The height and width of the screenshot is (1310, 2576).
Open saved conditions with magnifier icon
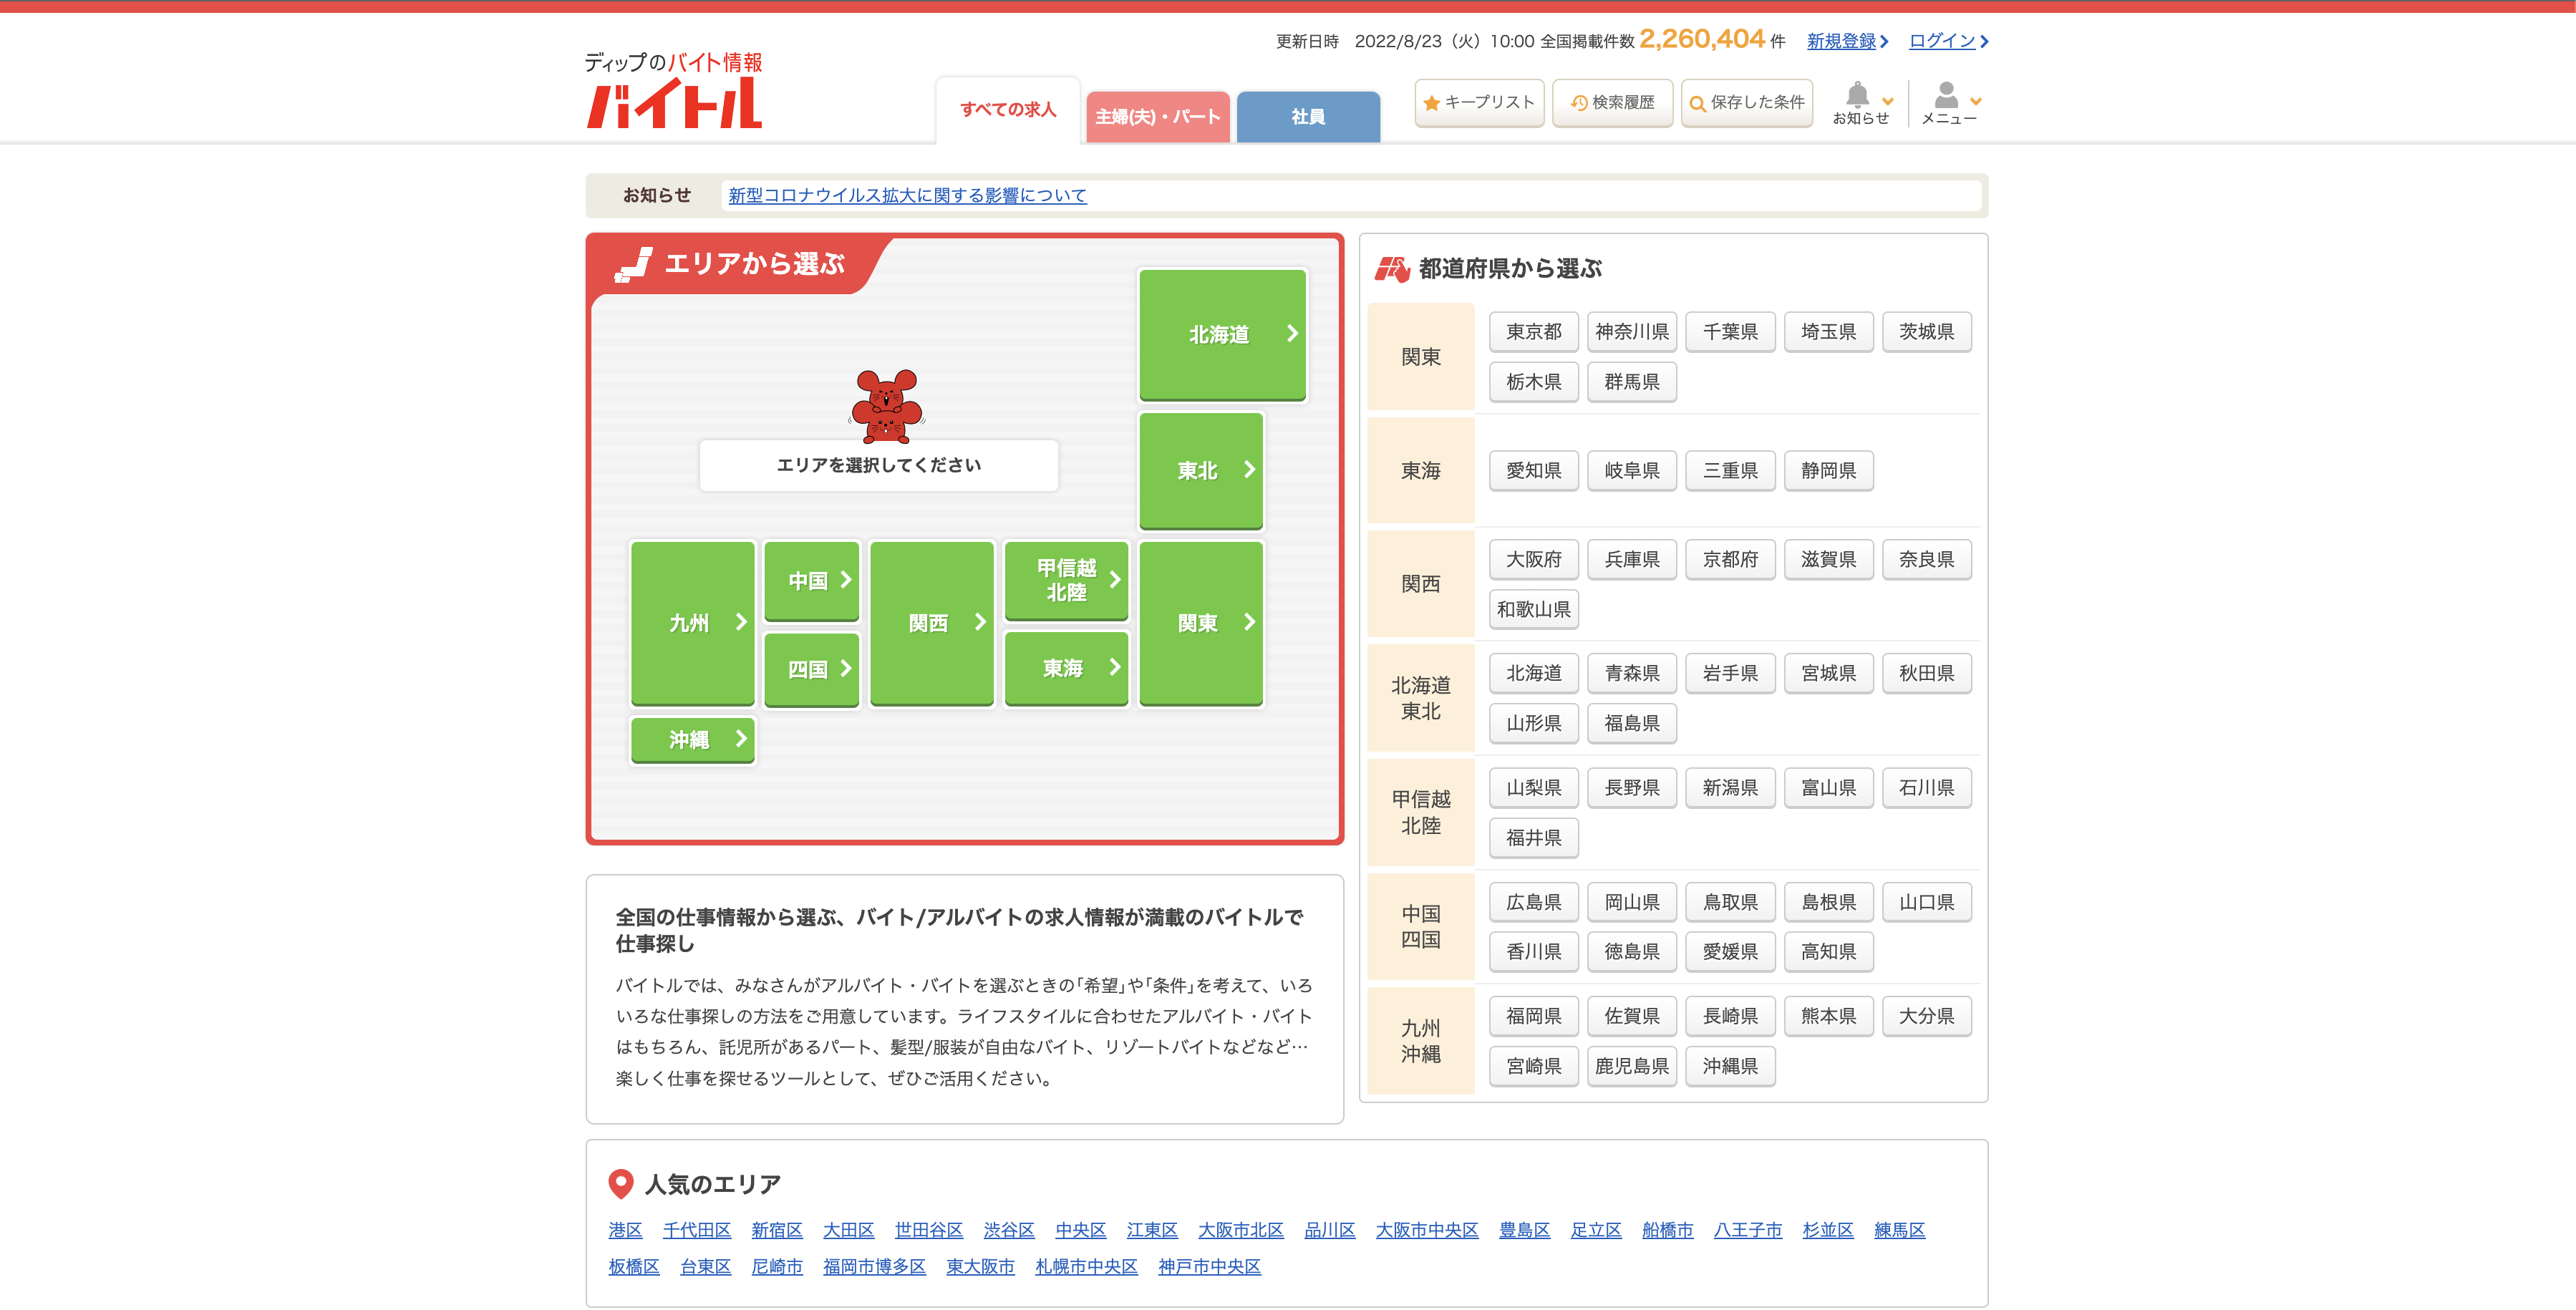coord(1746,102)
